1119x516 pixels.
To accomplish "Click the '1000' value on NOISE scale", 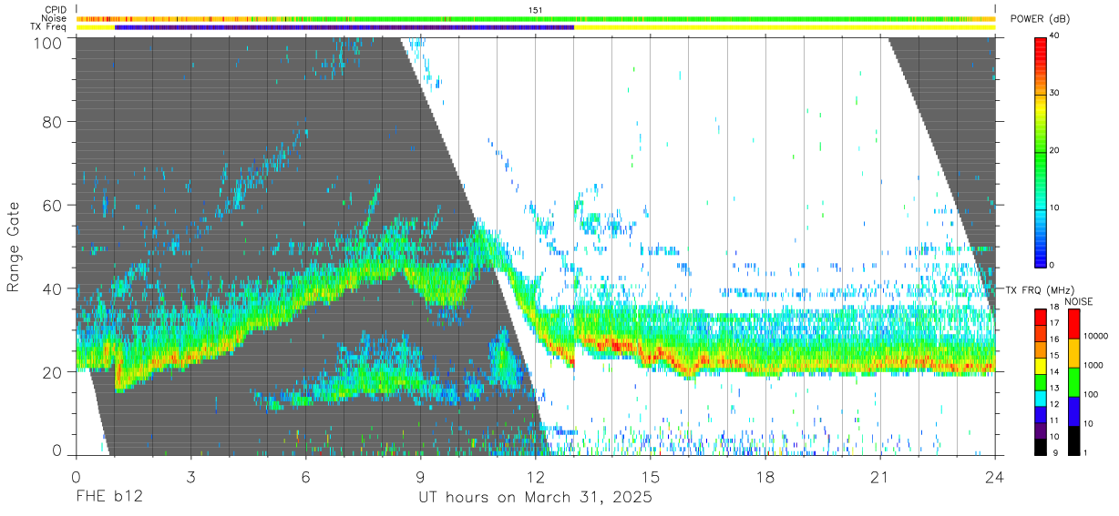I will tap(1093, 365).
